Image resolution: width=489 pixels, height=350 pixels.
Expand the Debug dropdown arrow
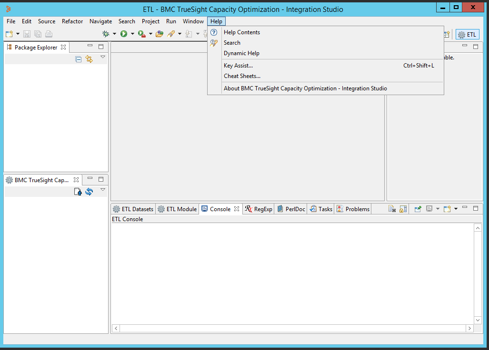(114, 34)
